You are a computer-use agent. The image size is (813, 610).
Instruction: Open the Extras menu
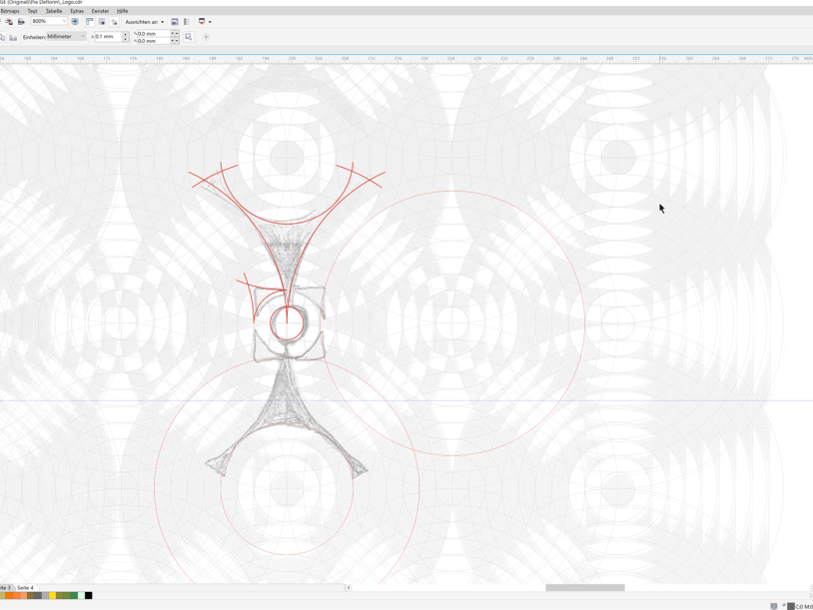pos(77,11)
